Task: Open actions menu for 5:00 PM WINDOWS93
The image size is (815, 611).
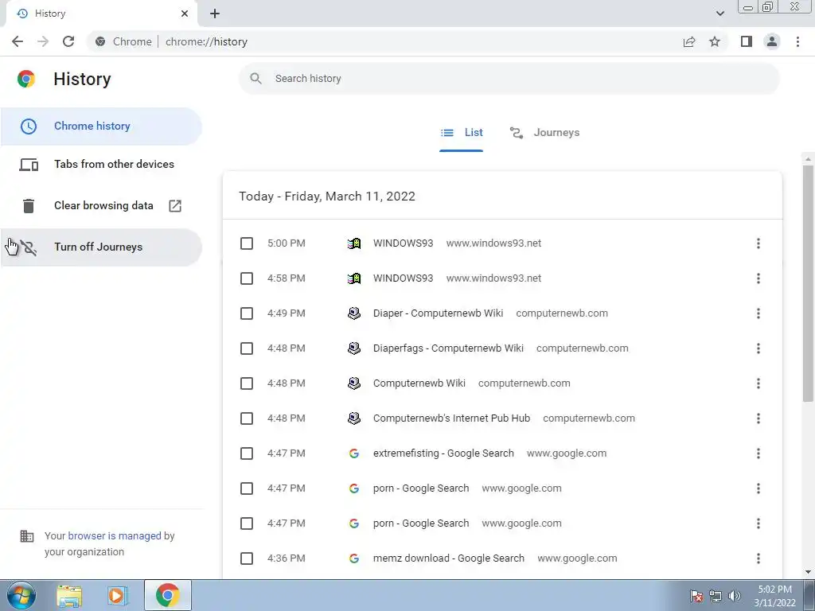Action: tap(758, 243)
